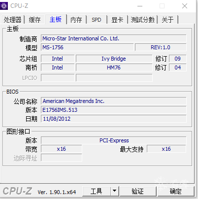Click the CPU-Z logo at bottom left
Viewport: 198px width, 199px height.
click(x=17, y=191)
